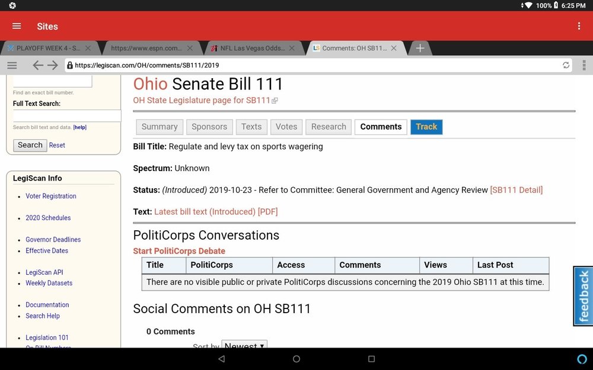Focus the browser URL address bar

pyautogui.click(x=318, y=65)
